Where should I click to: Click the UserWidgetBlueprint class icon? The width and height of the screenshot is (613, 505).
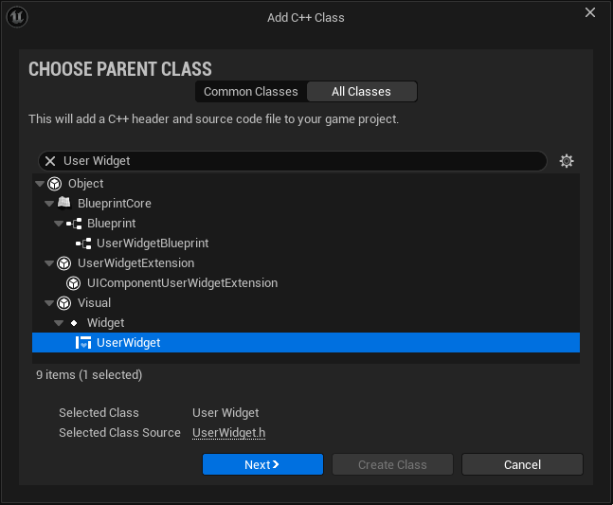tap(83, 243)
